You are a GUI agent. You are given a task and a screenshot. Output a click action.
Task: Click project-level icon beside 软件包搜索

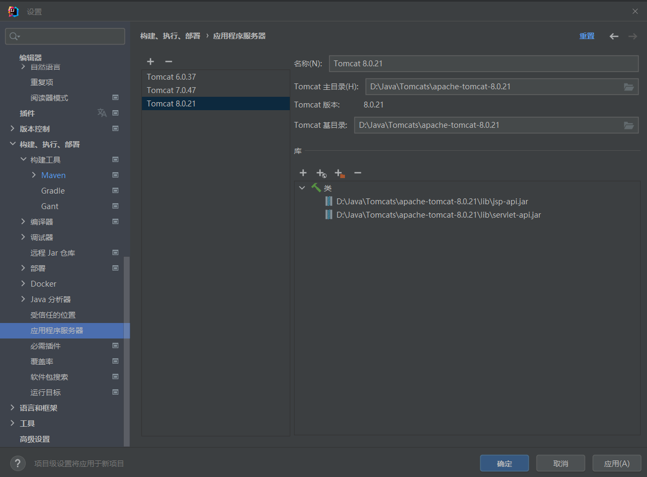(115, 376)
